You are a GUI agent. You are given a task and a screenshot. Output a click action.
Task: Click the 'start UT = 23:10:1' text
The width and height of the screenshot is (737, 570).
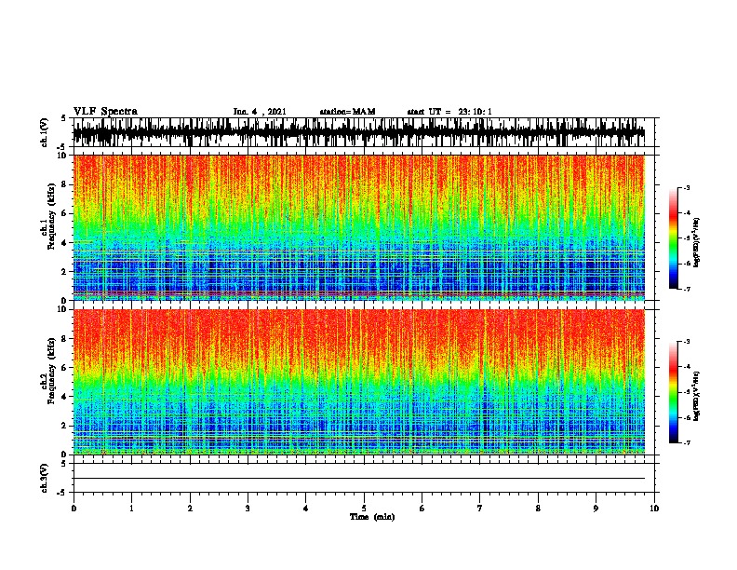[449, 112]
